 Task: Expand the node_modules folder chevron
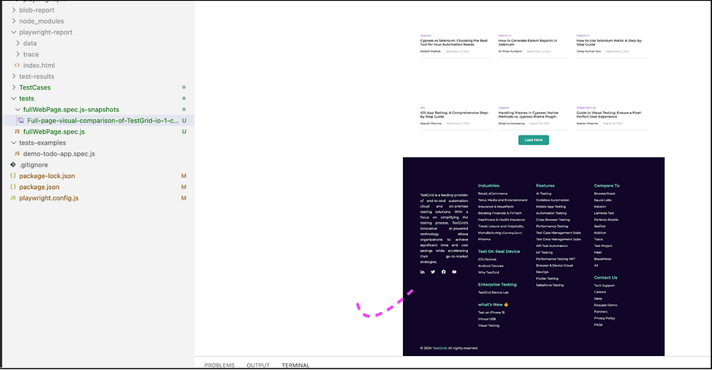(x=14, y=21)
